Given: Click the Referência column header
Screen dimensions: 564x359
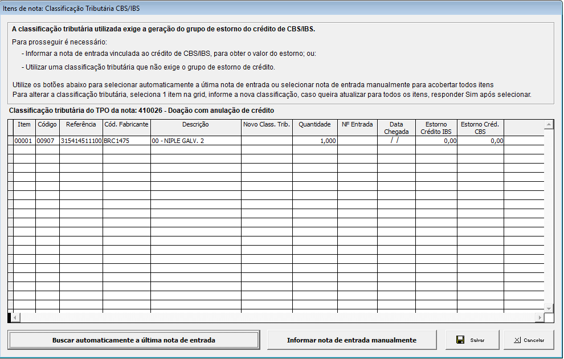Looking at the screenshot, I should tap(81, 124).
